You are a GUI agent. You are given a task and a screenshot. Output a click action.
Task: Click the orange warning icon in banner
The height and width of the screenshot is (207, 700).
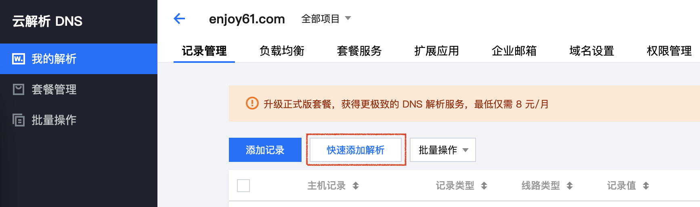tap(252, 103)
